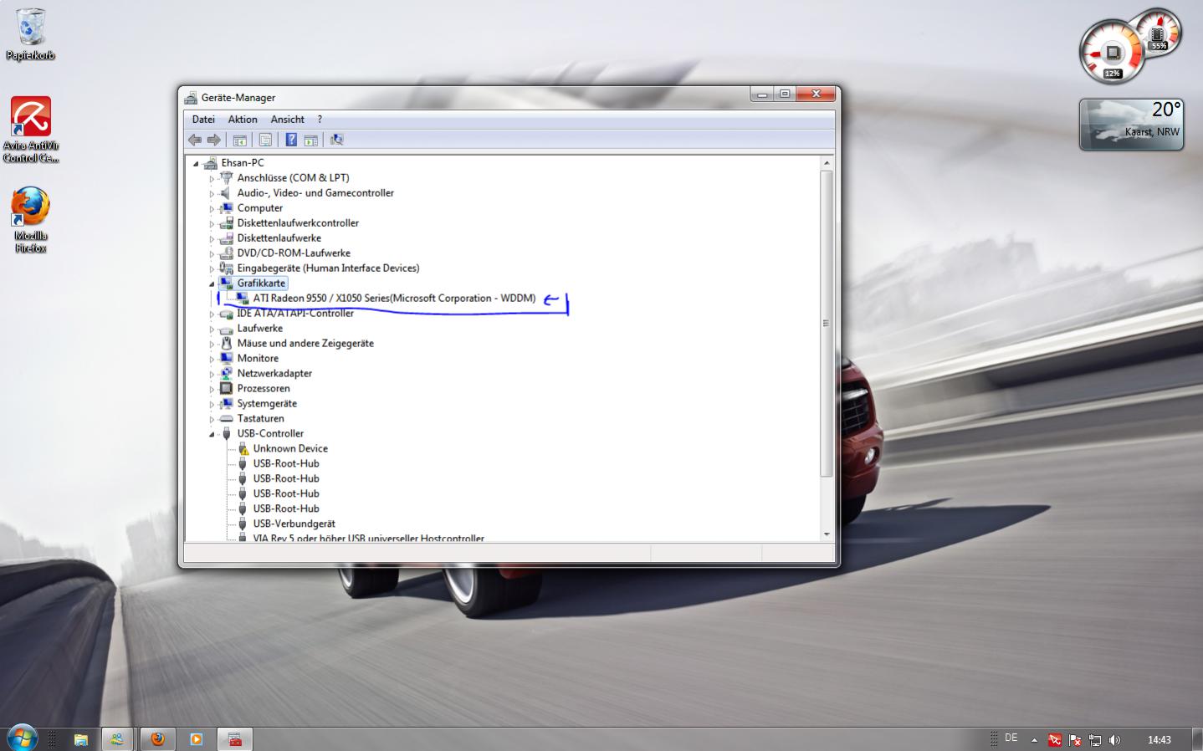Image resolution: width=1203 pixels, height=751 pixels.
Task: Click the Prozessoren chip icon
Action: [x=226, y=389]
